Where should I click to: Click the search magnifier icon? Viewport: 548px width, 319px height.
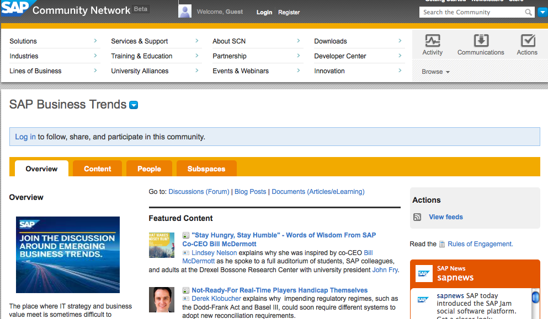(x=528, y=12)
